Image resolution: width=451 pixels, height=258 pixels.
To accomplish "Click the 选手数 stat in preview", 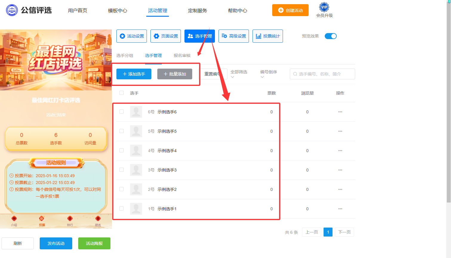I will click(56, 139).
